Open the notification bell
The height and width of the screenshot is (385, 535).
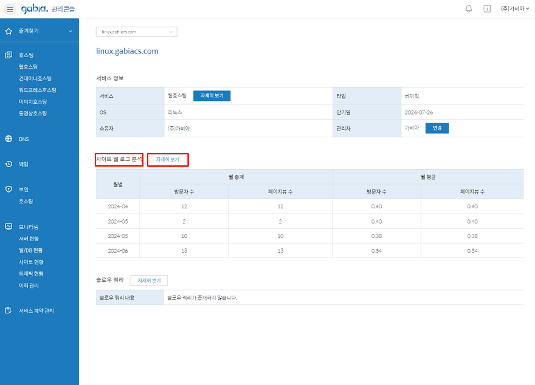tap(469, 9)
